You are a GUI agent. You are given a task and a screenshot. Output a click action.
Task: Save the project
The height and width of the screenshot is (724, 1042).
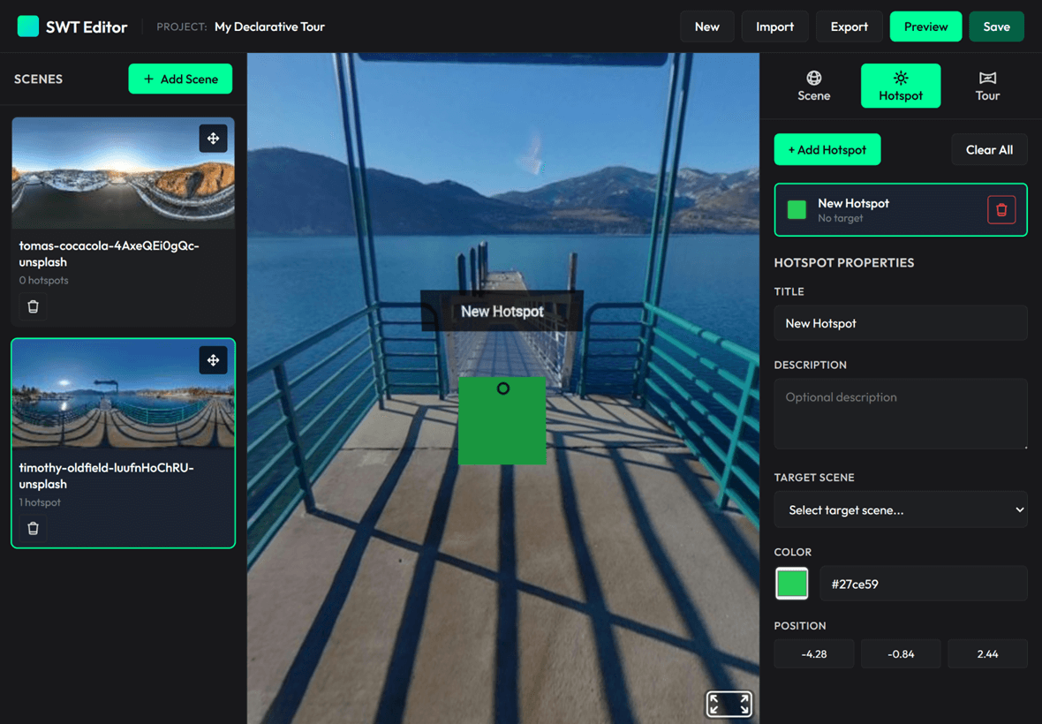(x=997, y=26)
